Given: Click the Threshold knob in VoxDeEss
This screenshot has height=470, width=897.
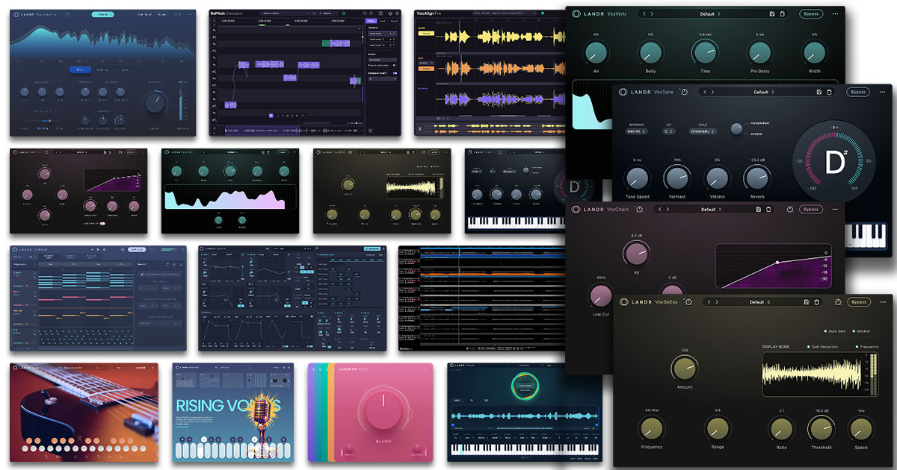Looking at the screenshot, I should [821, 427].
